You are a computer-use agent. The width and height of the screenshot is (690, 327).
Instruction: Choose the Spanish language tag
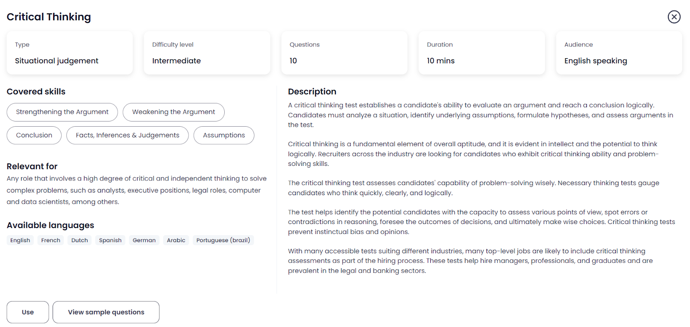pyautogui.click(x=110, y=240)
